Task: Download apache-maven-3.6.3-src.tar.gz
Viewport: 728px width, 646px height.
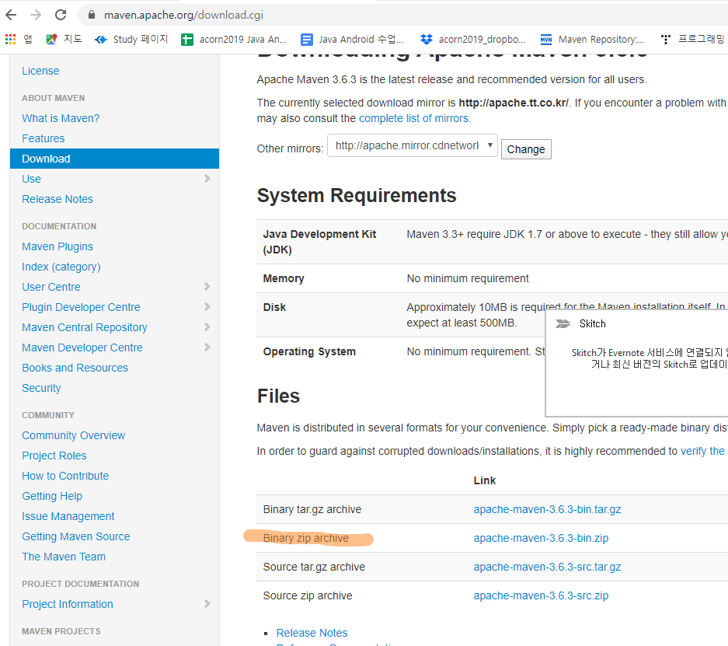Action: click(547, 567)
